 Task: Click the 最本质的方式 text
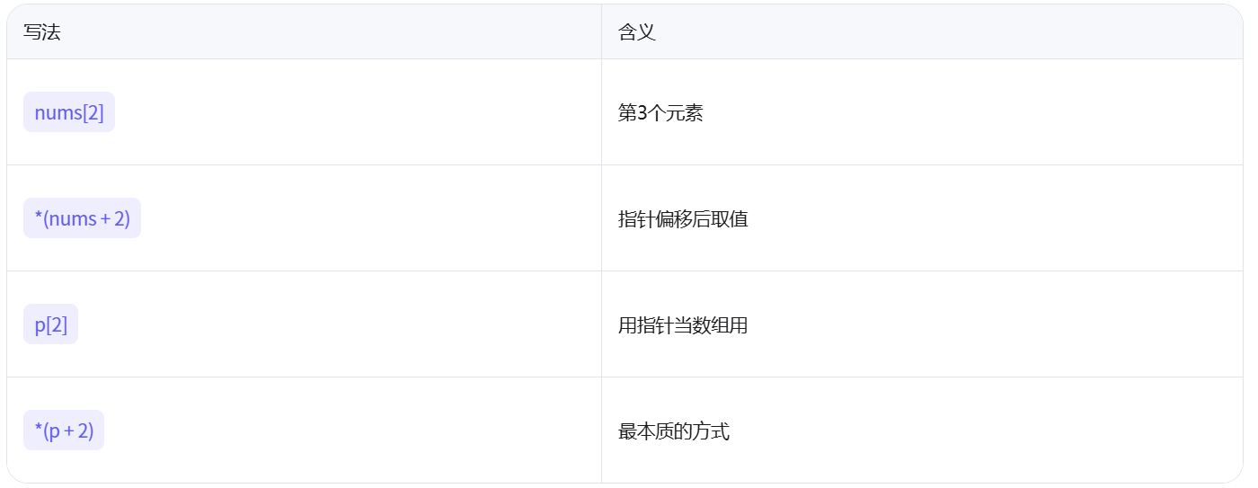674,431
